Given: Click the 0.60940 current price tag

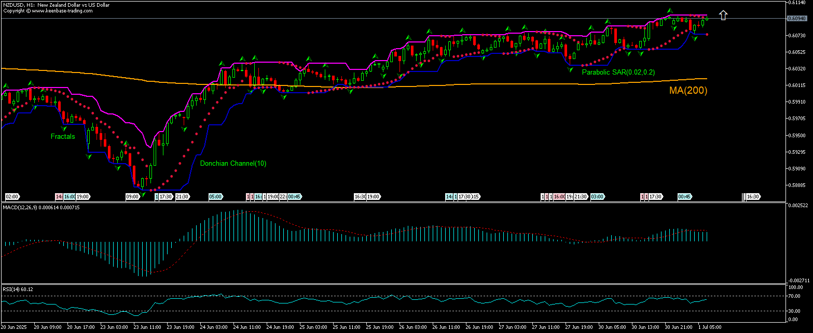Looking at the screenshot, I should (x=797, y=18).
